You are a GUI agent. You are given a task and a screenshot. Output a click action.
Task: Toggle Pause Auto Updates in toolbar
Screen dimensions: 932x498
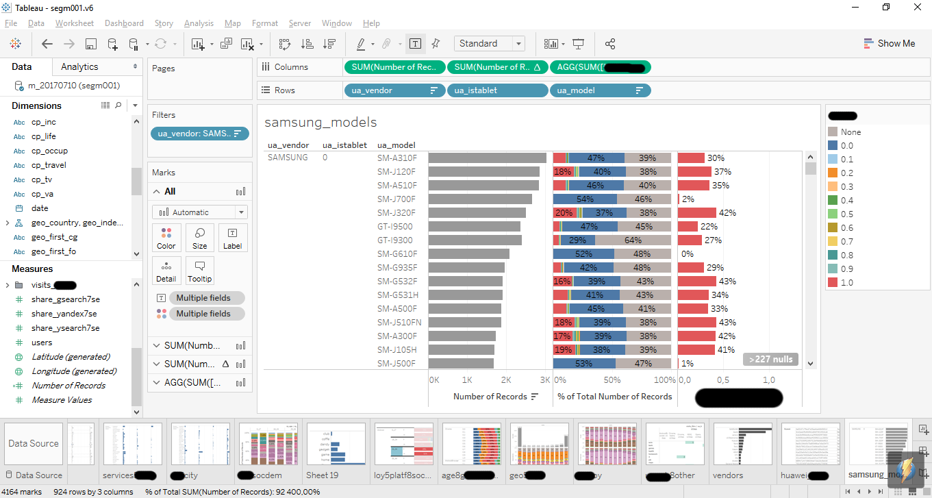point(134,44)
